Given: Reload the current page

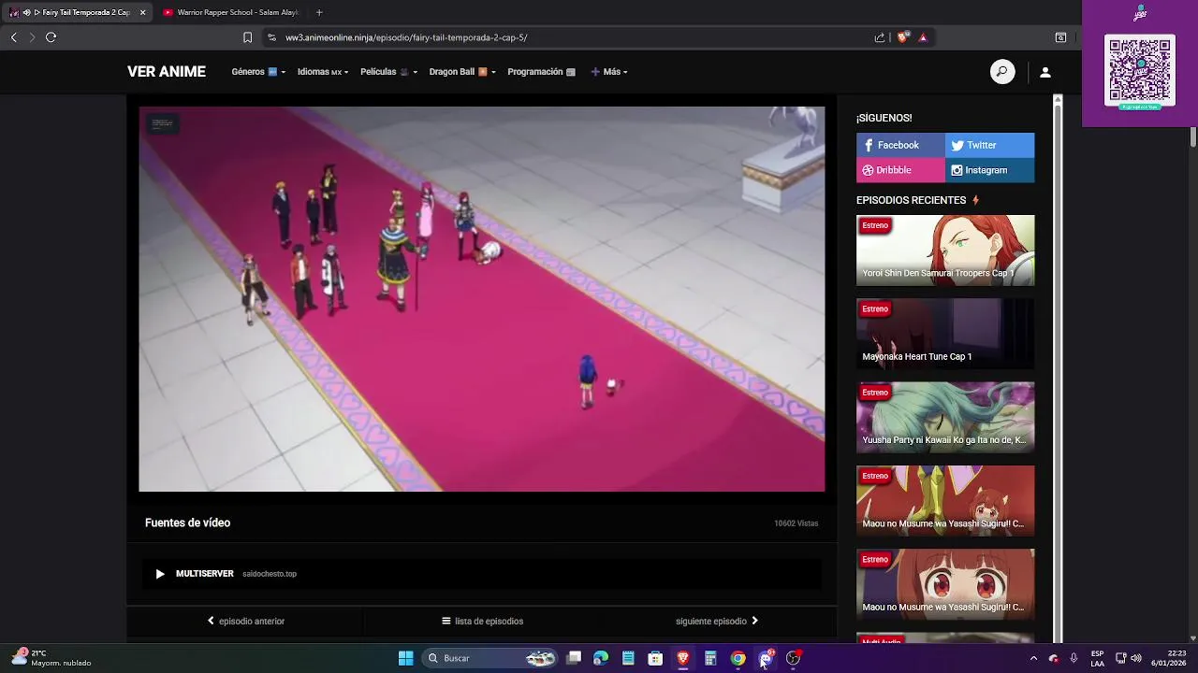Looking at the screenshot, I should [51, 37].
